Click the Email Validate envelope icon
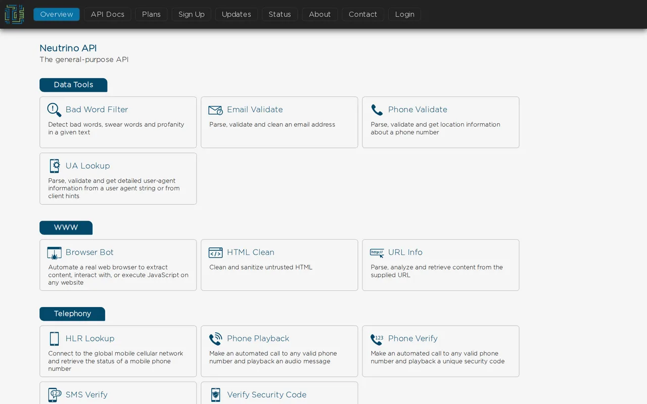 [216, 110]
